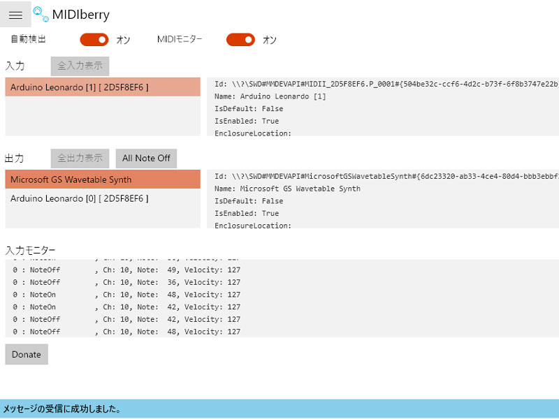The height and width of the screenshot is (419, 559).
Task: Click the 全出力表示 button
Action: coord(80,158)
